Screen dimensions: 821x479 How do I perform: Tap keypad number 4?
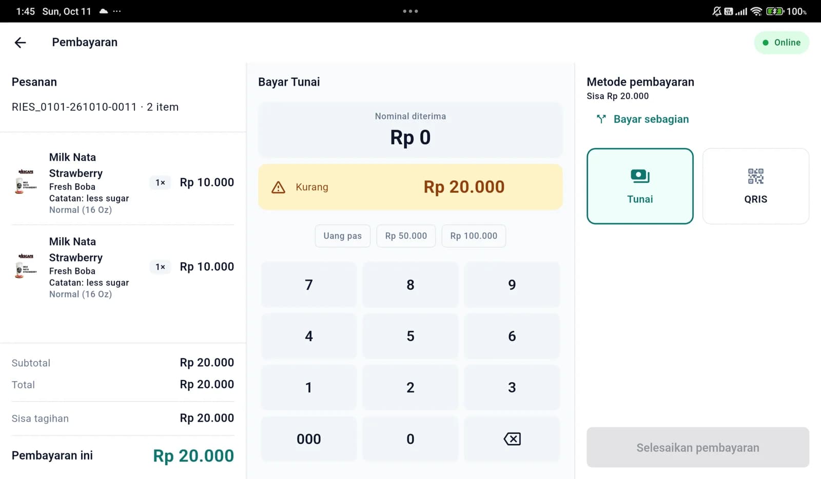309,336
